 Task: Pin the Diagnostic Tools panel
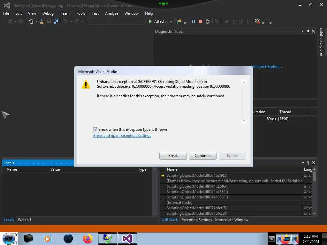click(308, 31)
